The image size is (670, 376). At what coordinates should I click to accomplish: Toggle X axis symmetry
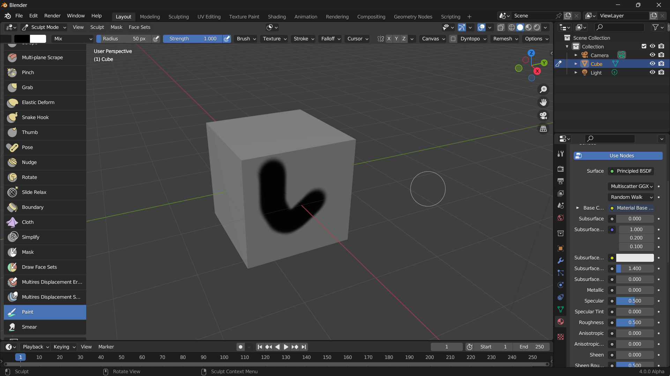(x=389, y=39)
